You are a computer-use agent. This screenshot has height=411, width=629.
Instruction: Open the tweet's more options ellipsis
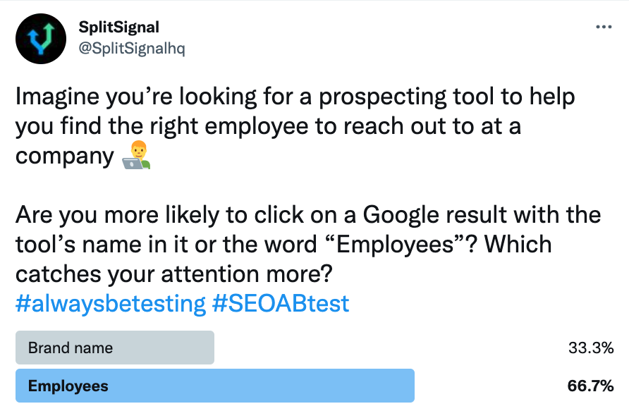(604, 27)
